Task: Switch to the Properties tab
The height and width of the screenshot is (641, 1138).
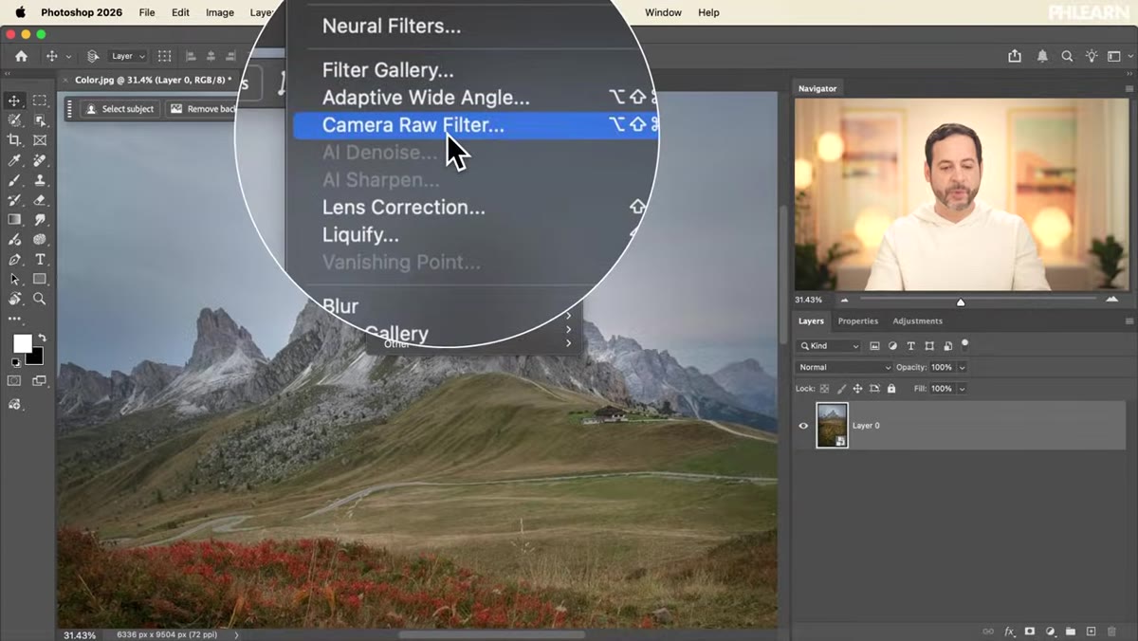Action: point(858,321)
